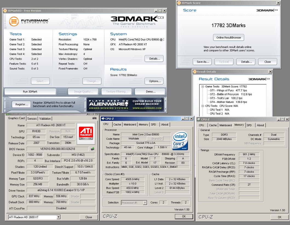The height and width of the screenshot is (225, 290).
Task: Click the Run 3DMark button
Action: click(30, 91)
